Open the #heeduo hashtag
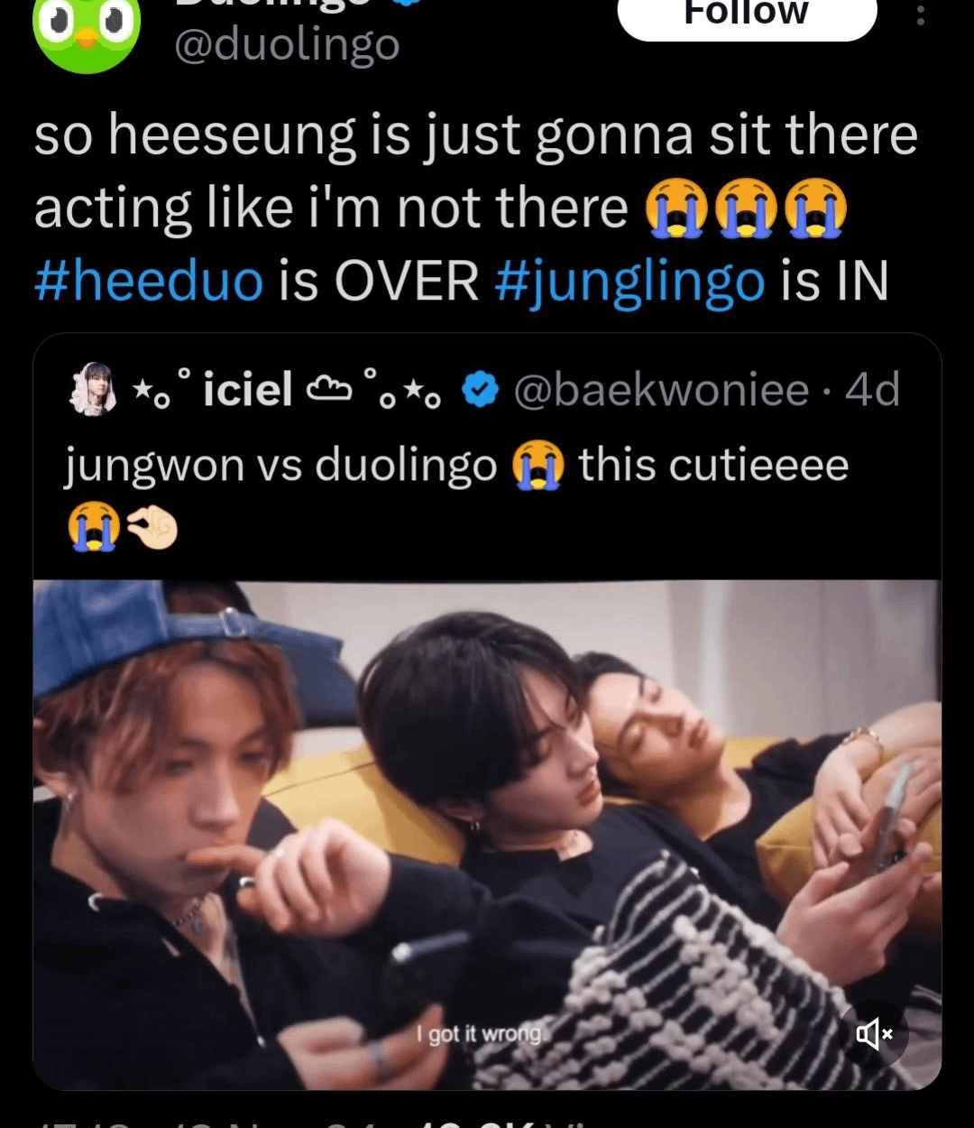Image resolution: width=974 pixels, height=1128 pixels. point(149,281)
